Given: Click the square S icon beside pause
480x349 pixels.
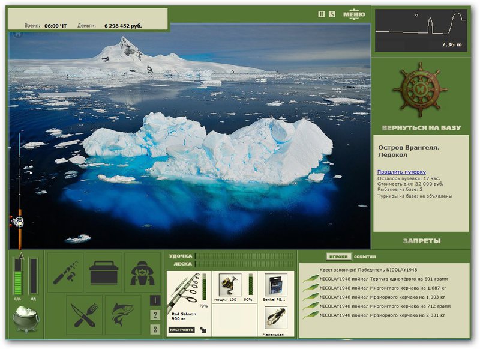Looking at the screenshot, I should pos(332,14).
